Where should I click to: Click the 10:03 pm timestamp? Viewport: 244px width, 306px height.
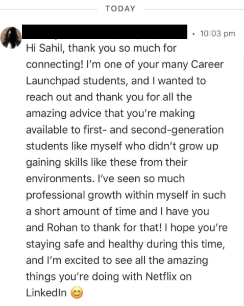[217, 34]
